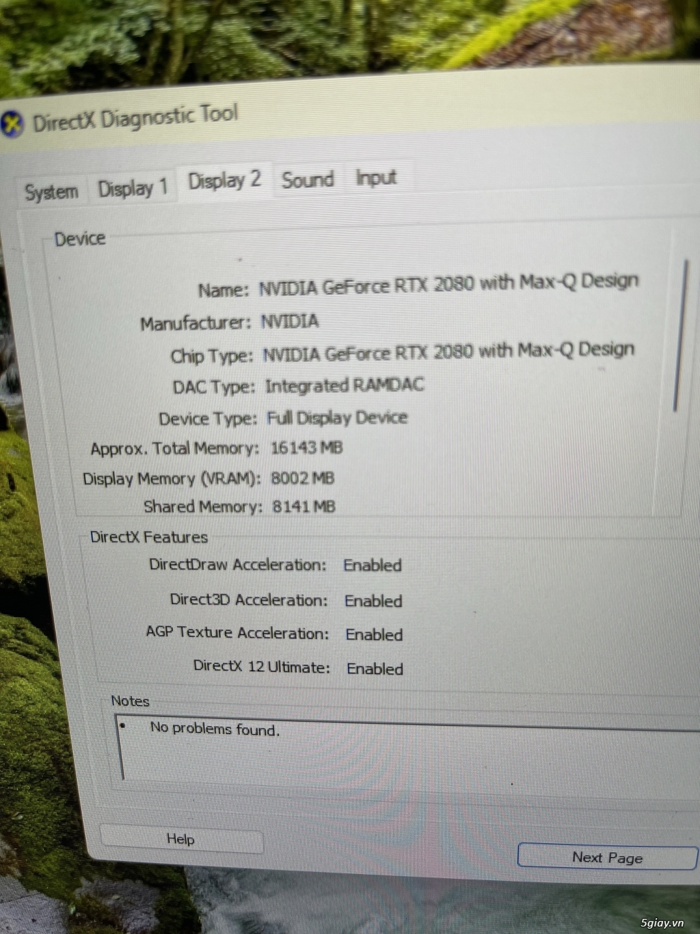The image size is (700, 934).
Task: Click the Help button
Action: tap(181, 840)
